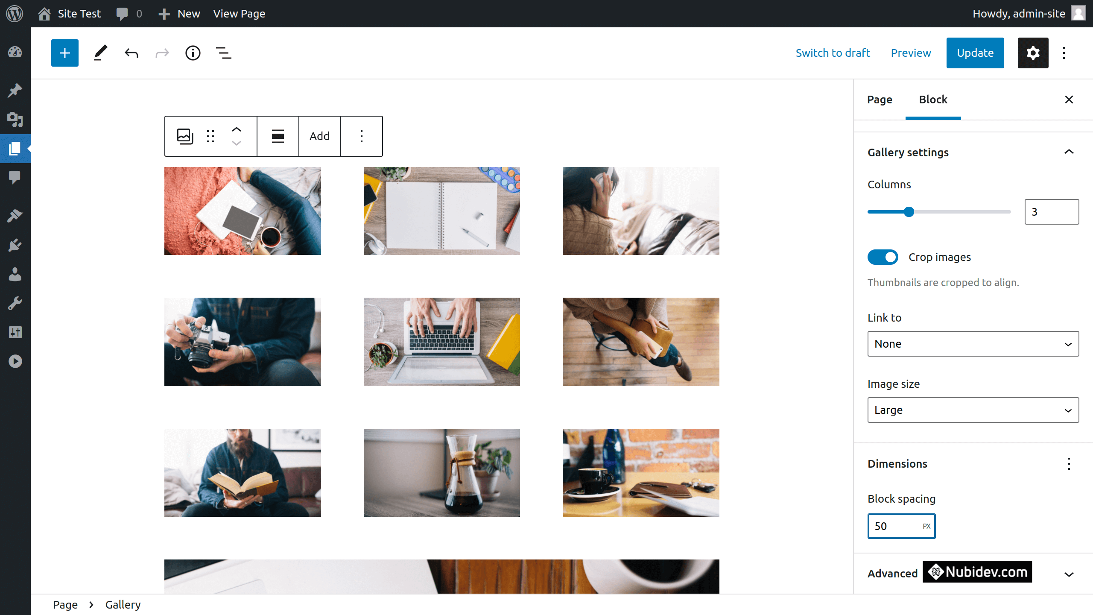The height and width of the screenshot is (615, 1093).
Task: Open the document details info icon
Action: [x=193, y=53]
